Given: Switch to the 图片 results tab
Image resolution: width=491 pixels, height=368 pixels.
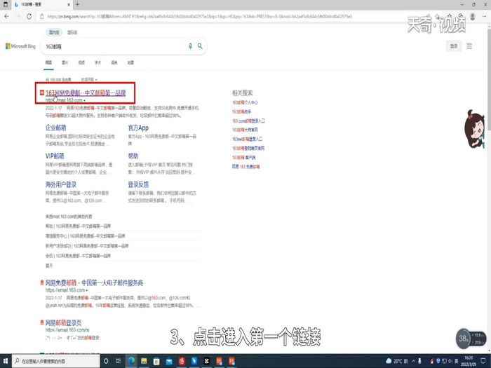Looking at the screenshot, I should click(x=65, y=62).
